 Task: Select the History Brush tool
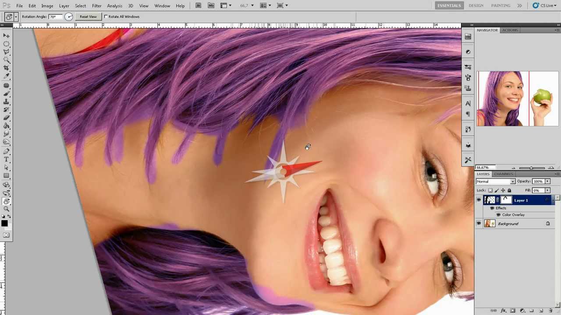tap(6, 109)
